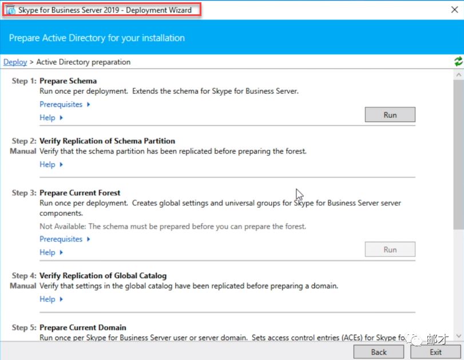This screenshot has width=464, height=360.
Task: Go back to the Deploy breadcrumb link
Action: pyautogui.click(x=15, y=62)
